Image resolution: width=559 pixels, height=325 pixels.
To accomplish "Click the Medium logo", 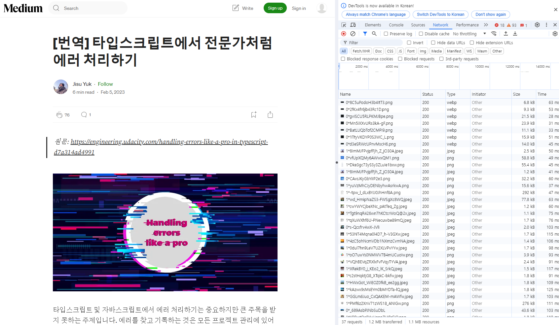I will [23, 8].
